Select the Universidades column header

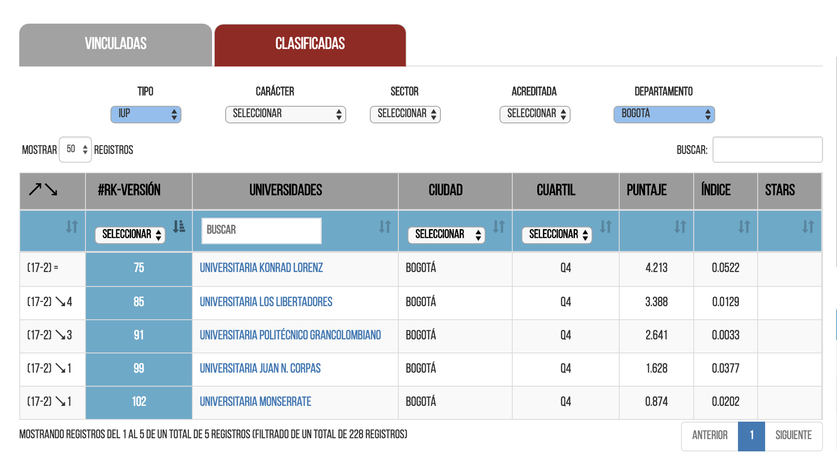pos(295,191)
